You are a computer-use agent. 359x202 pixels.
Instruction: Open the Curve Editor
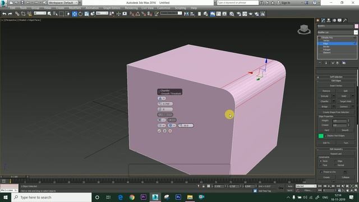pyautogui.click(x=219, y=13)
